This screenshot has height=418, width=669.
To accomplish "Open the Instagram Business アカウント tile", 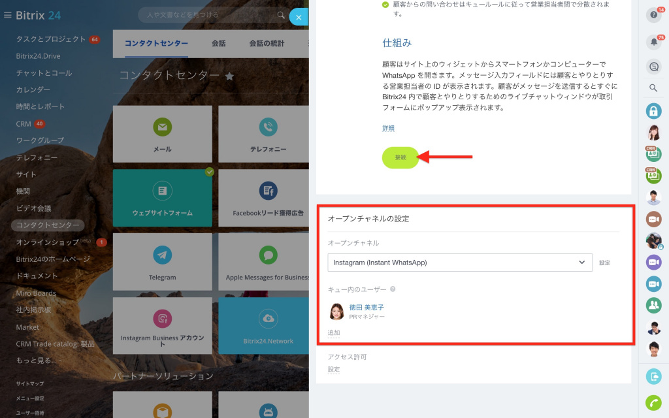I will 163,326.
